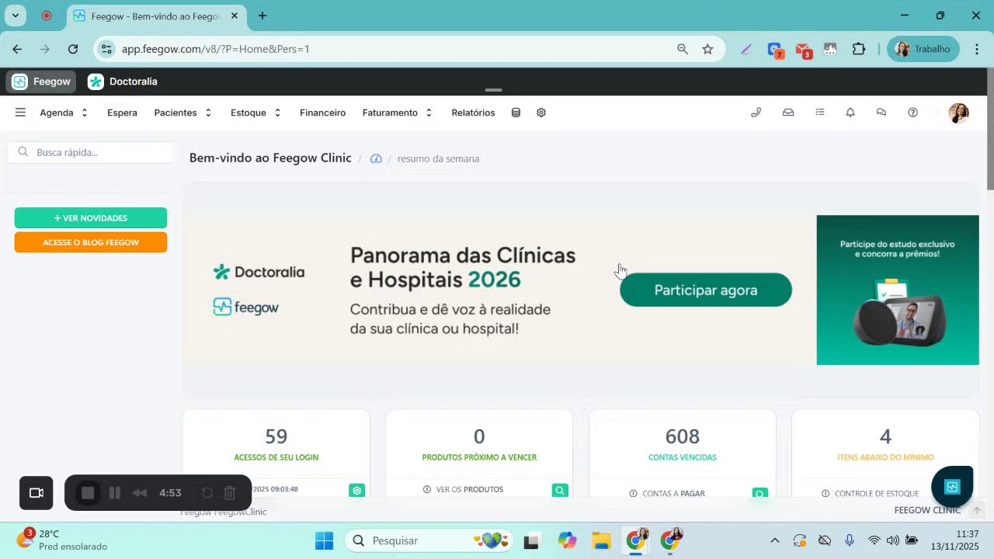The width and height of the screenshot is (994, 559).
Task: Rewind the screen recording
Action: 140,493
